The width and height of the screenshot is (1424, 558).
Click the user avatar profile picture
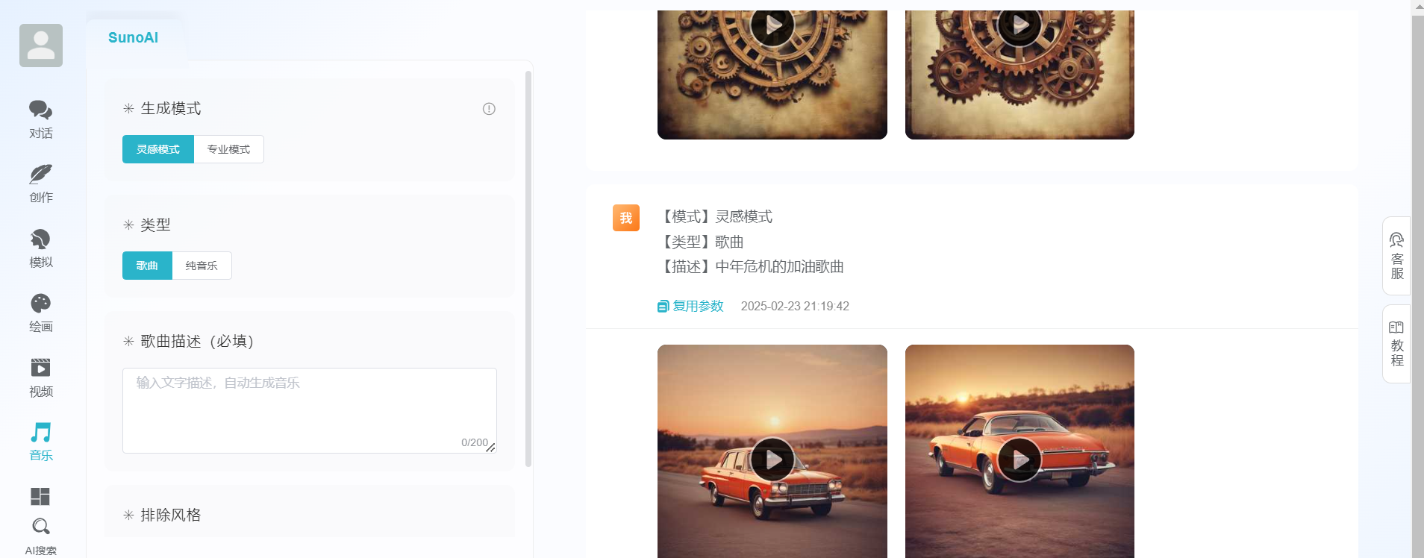(x=41, y=46)
